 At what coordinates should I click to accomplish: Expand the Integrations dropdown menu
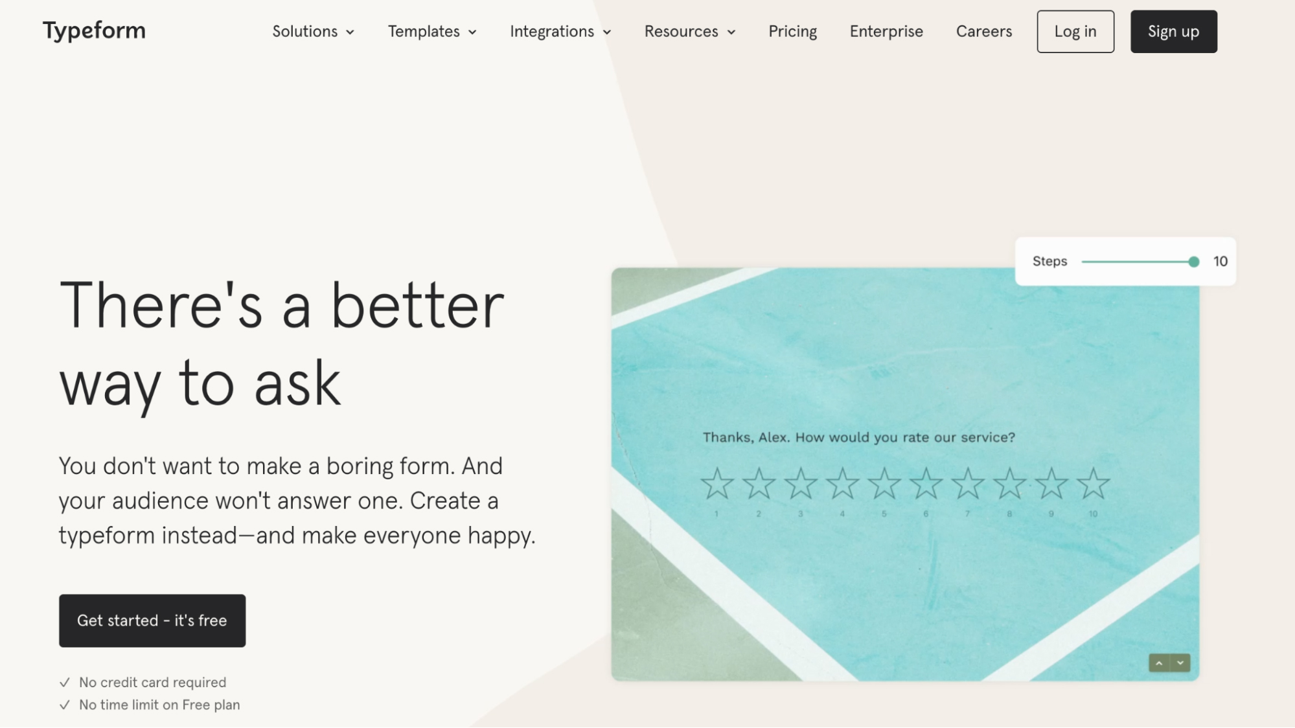[560, 31]
